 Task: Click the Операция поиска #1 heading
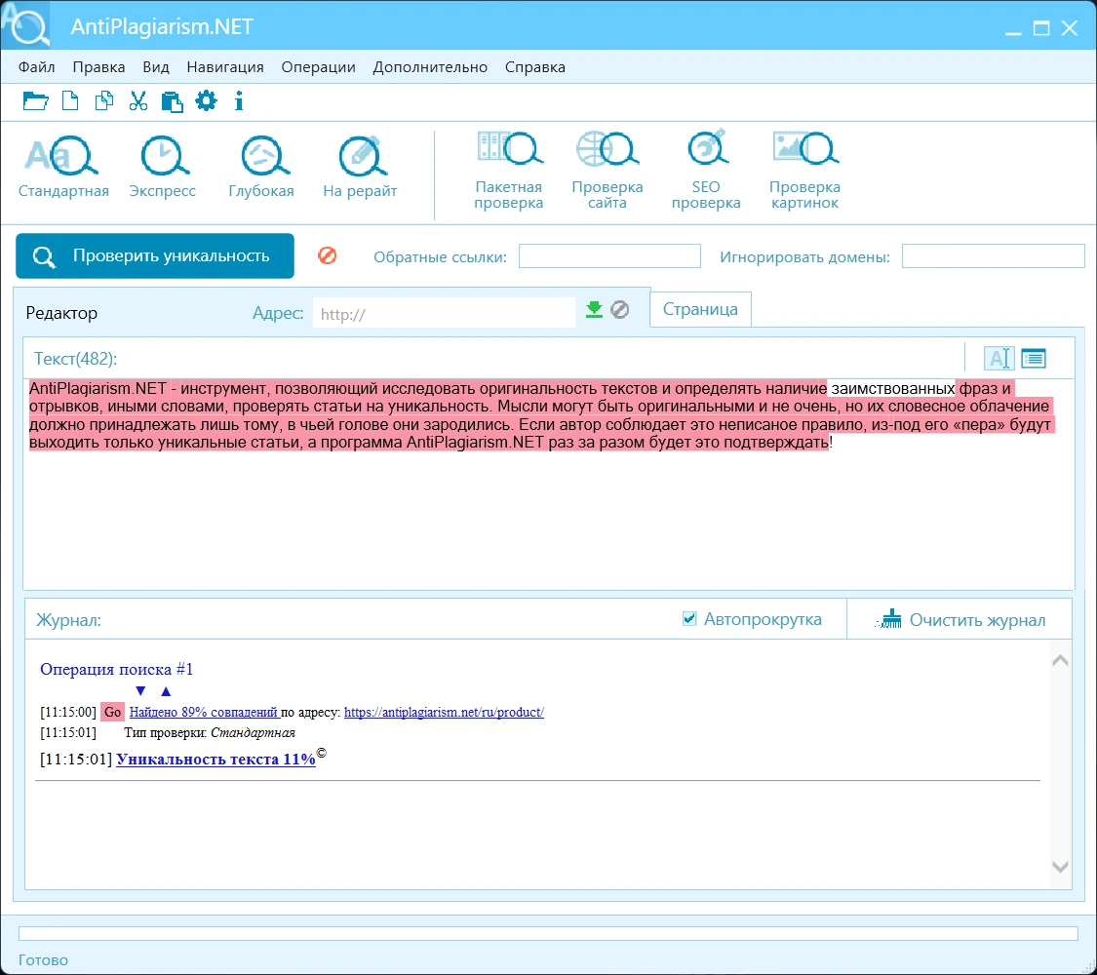click(x=116, y=670)
